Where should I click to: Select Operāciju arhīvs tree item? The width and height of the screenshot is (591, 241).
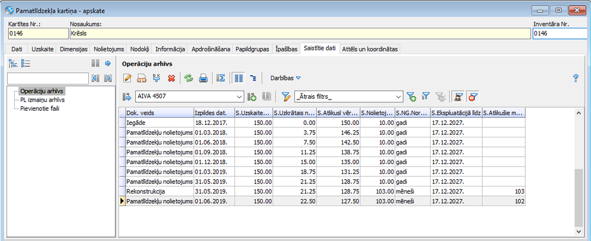coord(42,91)
